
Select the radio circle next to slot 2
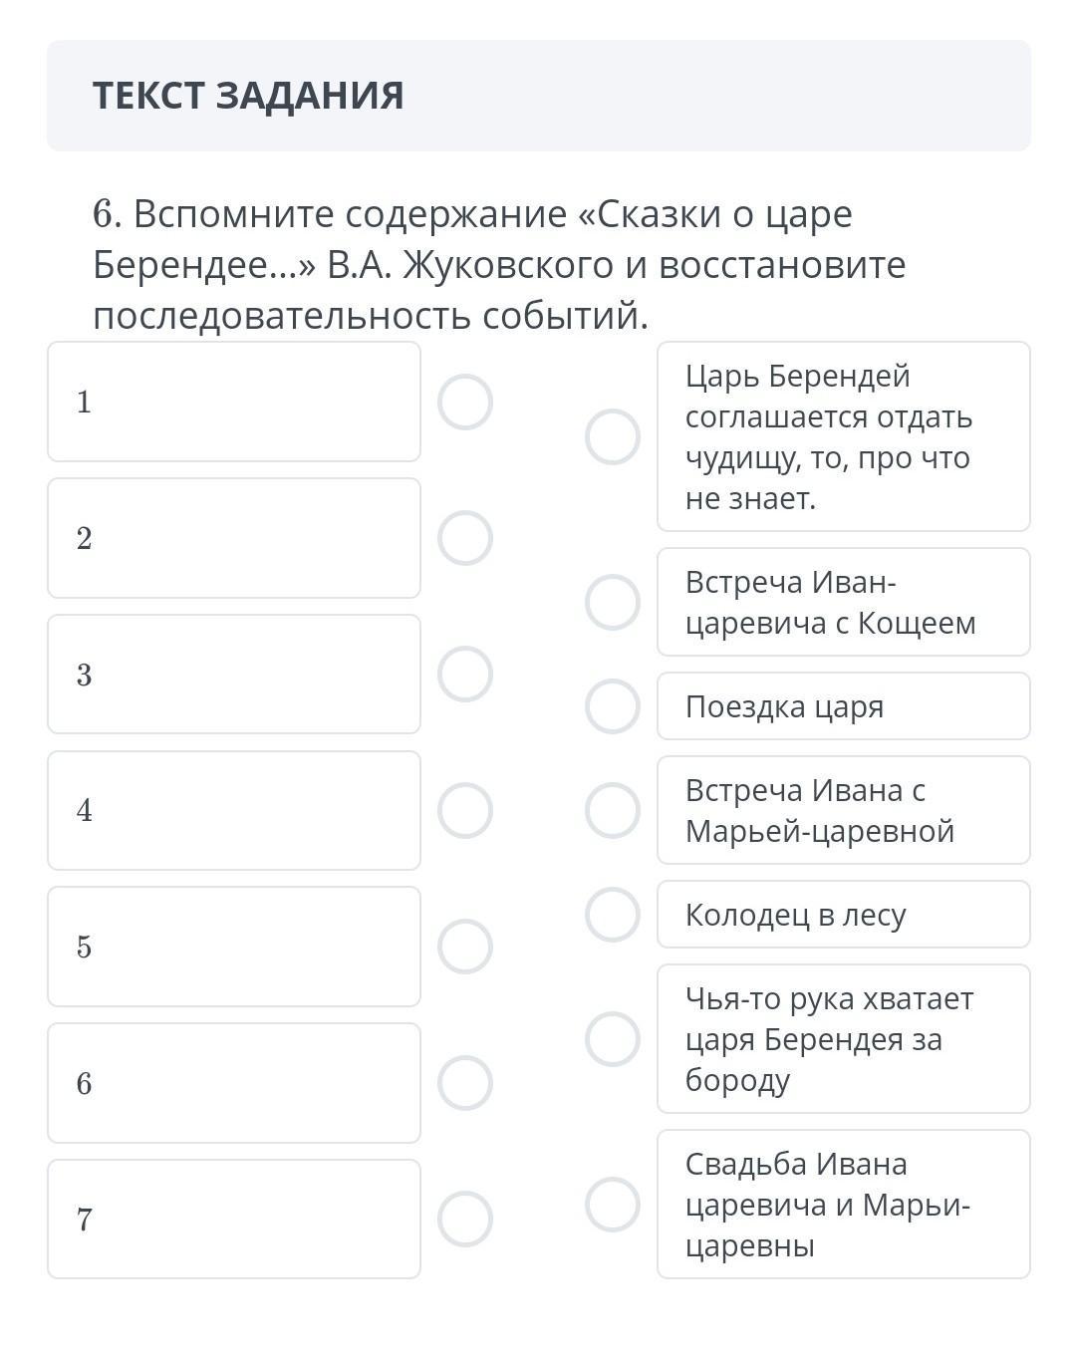[465, 538]
